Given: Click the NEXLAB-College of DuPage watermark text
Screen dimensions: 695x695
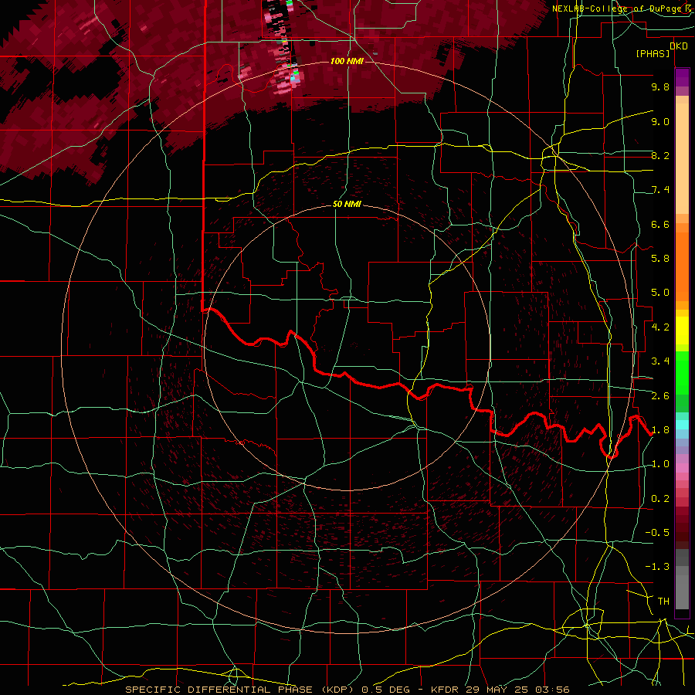Looking at the screenshot, I should pos(616,8).
